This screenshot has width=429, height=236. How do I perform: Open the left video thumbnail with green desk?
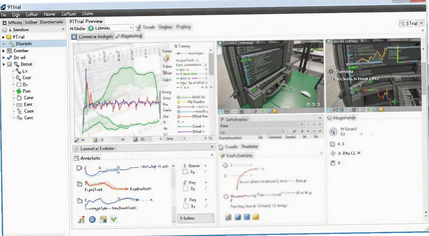[x=270, y=74]
